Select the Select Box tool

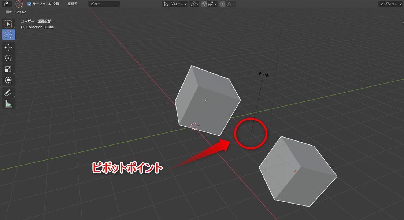(x=8, y=24)
